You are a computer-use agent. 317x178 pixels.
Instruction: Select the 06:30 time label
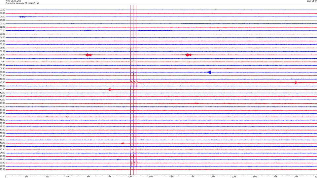tap(3, 55)
